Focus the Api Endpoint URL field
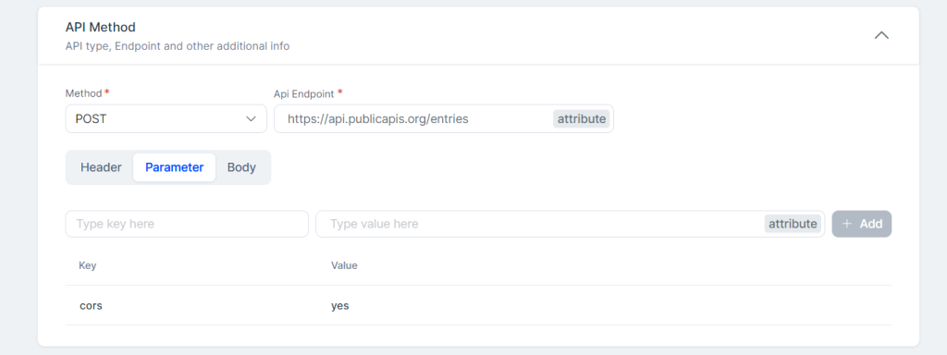 coord(444,119)
